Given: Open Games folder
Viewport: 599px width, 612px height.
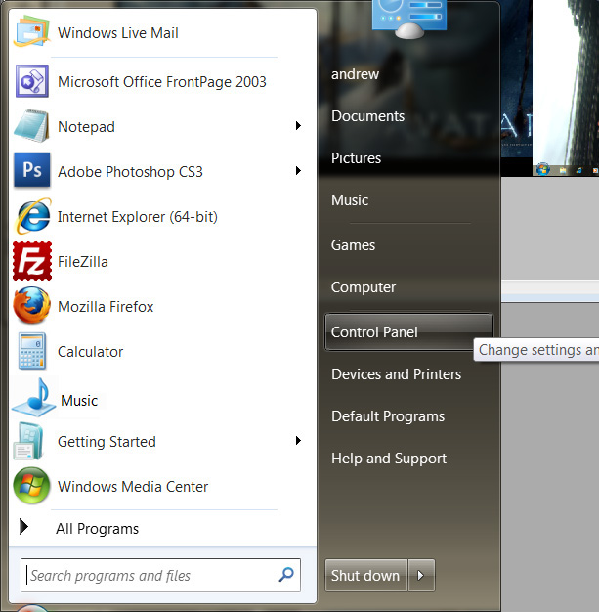Looking at the screenshot, I should coord(353,245).
